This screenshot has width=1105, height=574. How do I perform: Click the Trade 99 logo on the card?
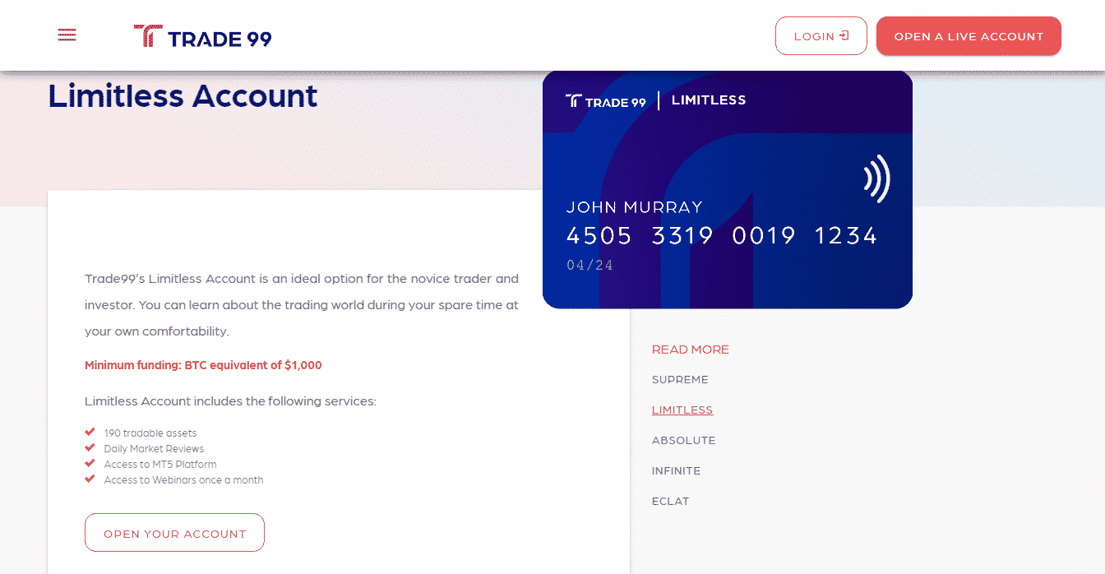coord(606,101)
